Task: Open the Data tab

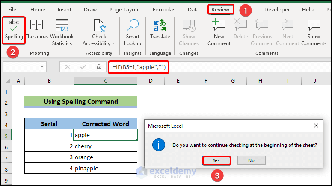Action: [193, 10]
